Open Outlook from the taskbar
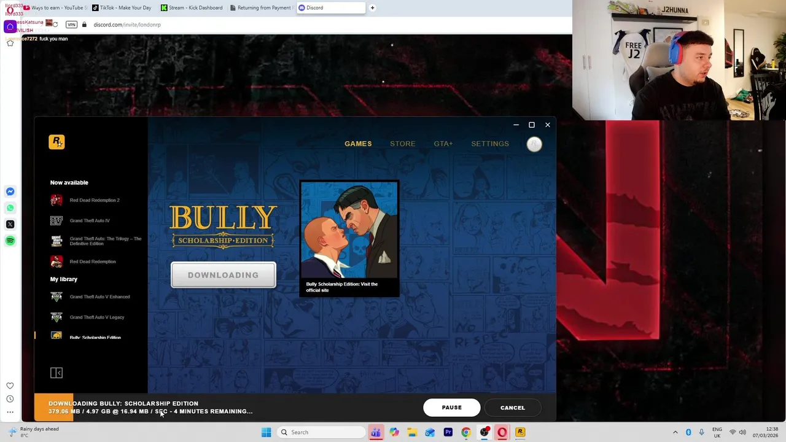786x442 pixels. tap(430, 432)
